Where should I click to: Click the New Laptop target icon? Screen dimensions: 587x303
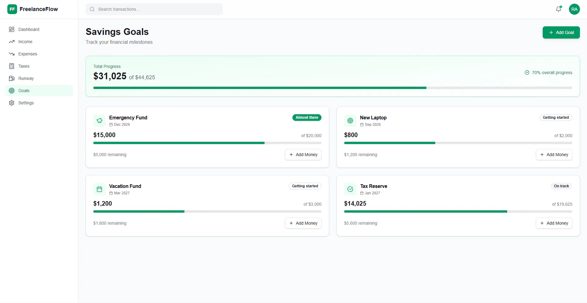350,121
